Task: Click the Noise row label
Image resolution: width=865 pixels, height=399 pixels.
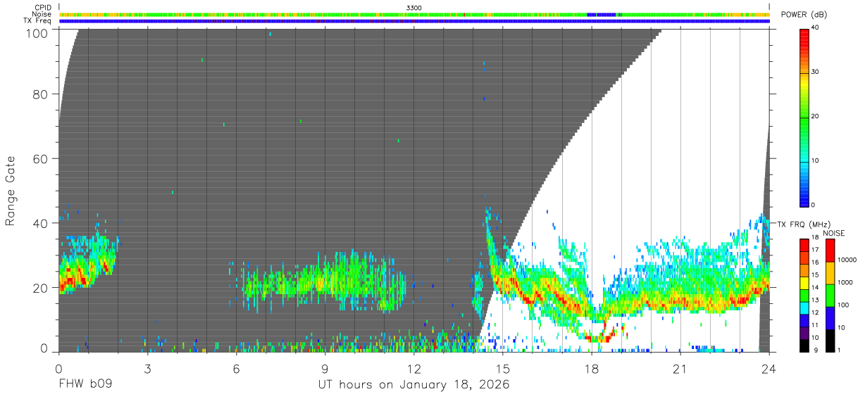Action: [x=42, y=14]
